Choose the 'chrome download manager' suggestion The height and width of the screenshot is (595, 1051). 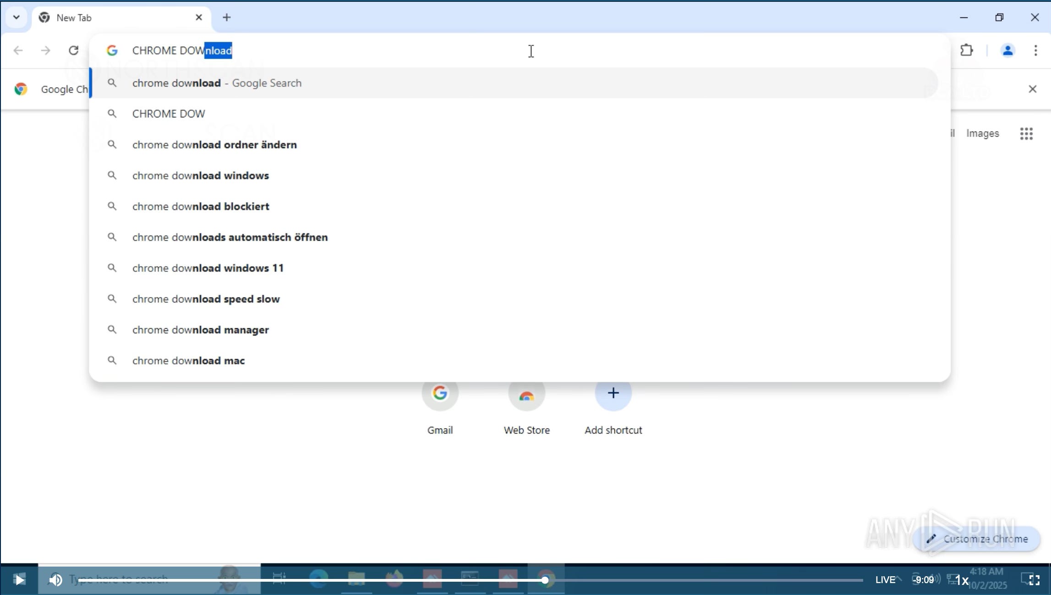pos(200,330)
